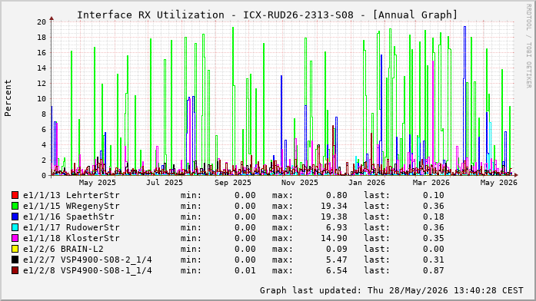This screenshot has height=301, width=536.
Task: Click the 20 tick on the y-axis
Action: click(42, 21)
